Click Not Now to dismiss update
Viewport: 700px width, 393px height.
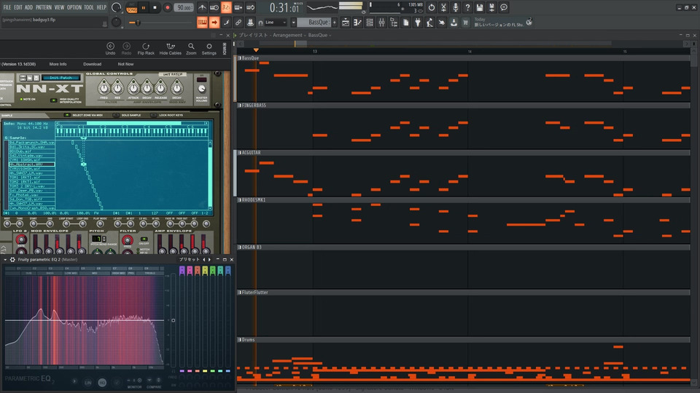(x=126, y=64)
